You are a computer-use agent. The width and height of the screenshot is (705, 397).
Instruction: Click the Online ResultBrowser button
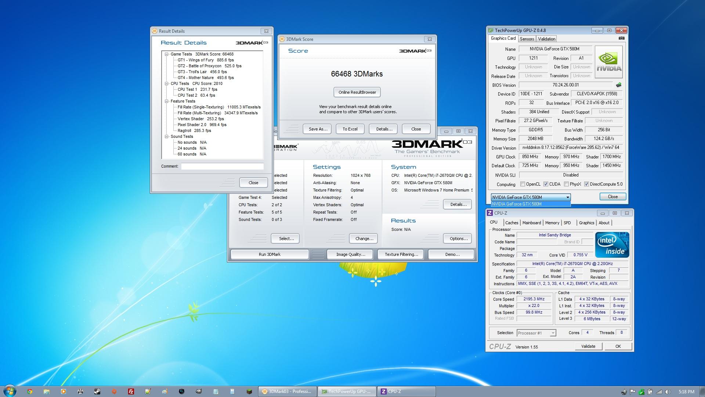coord(357,92)
